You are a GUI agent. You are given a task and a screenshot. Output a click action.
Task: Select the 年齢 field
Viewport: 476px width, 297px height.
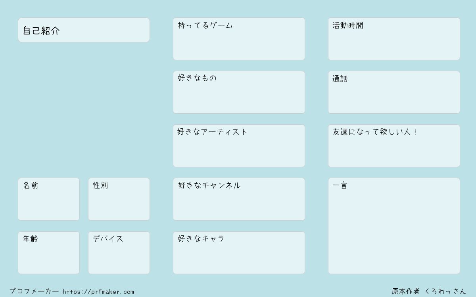click(x=49, y=253)
